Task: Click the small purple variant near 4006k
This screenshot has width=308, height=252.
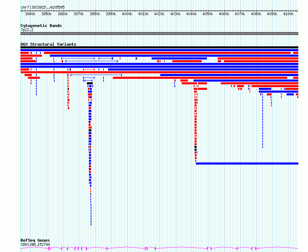Action: pos(136,58)
